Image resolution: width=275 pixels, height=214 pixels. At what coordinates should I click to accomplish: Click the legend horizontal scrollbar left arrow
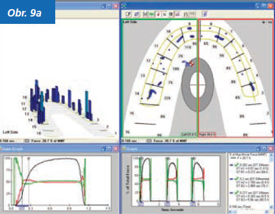tap(231, 211)
